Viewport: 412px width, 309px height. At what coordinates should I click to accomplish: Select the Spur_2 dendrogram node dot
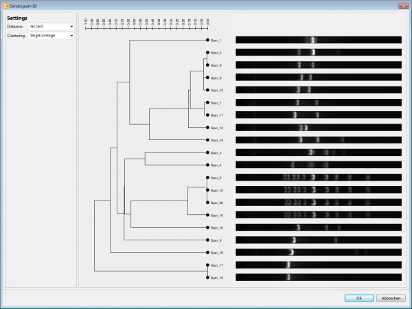(207, 152)
